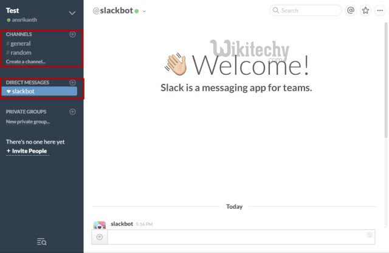Click the add channel plus icon
Viewport: 389px width, 253px height.
point(72,34)
